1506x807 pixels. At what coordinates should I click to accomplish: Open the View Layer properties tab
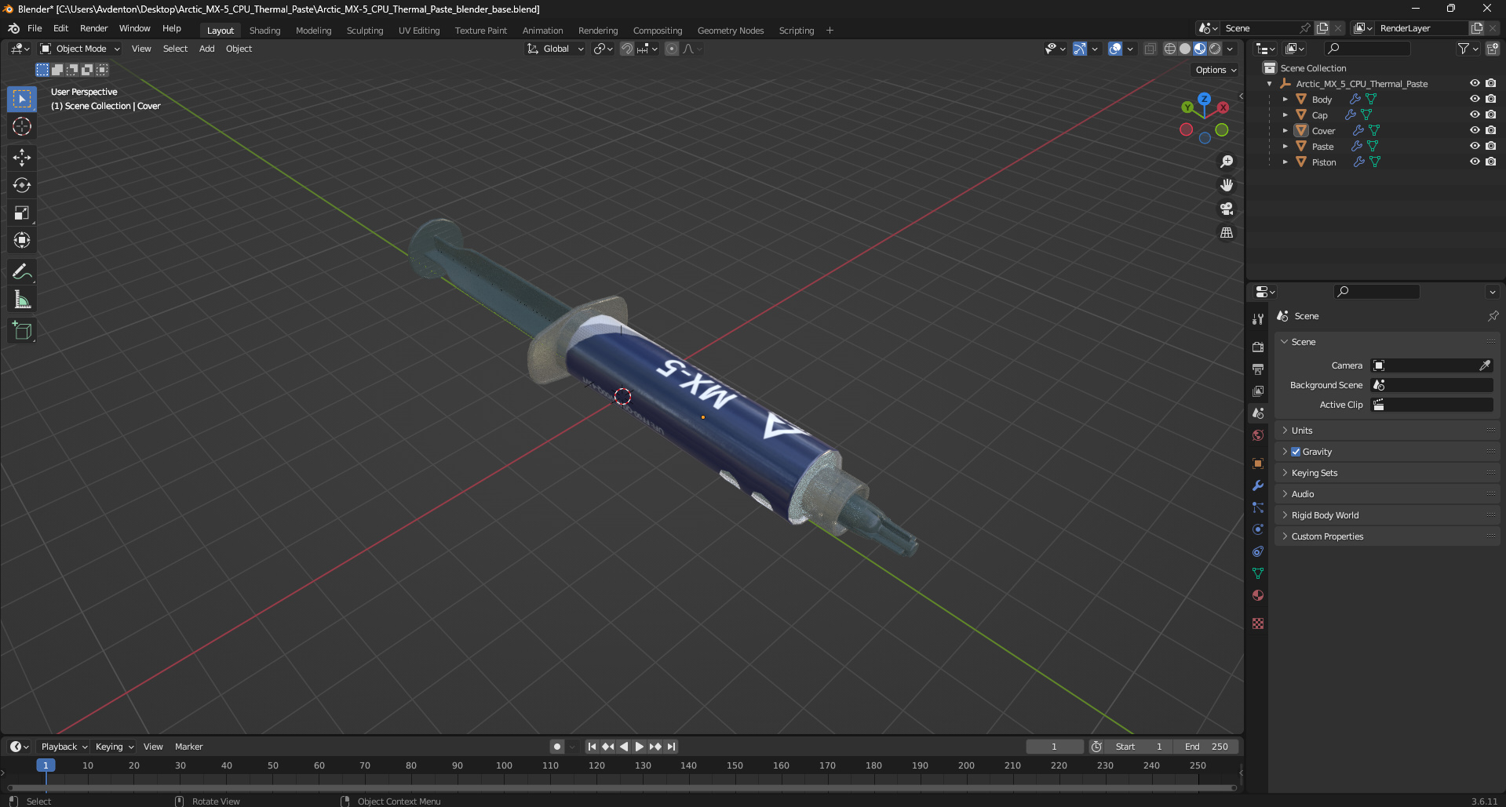[1258, 391]
